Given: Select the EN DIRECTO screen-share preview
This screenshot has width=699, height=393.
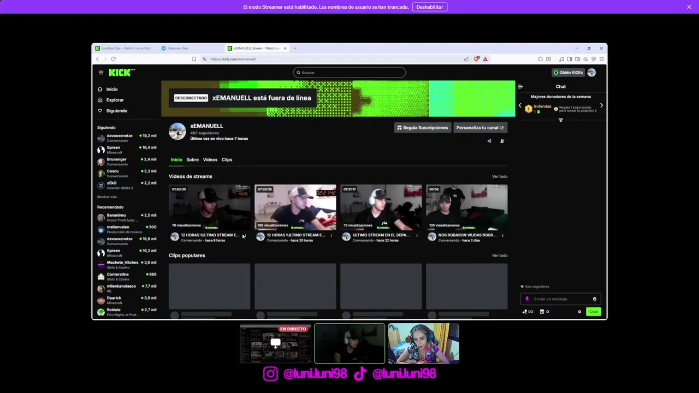Looking at the screenshot, I should point(276,343).
